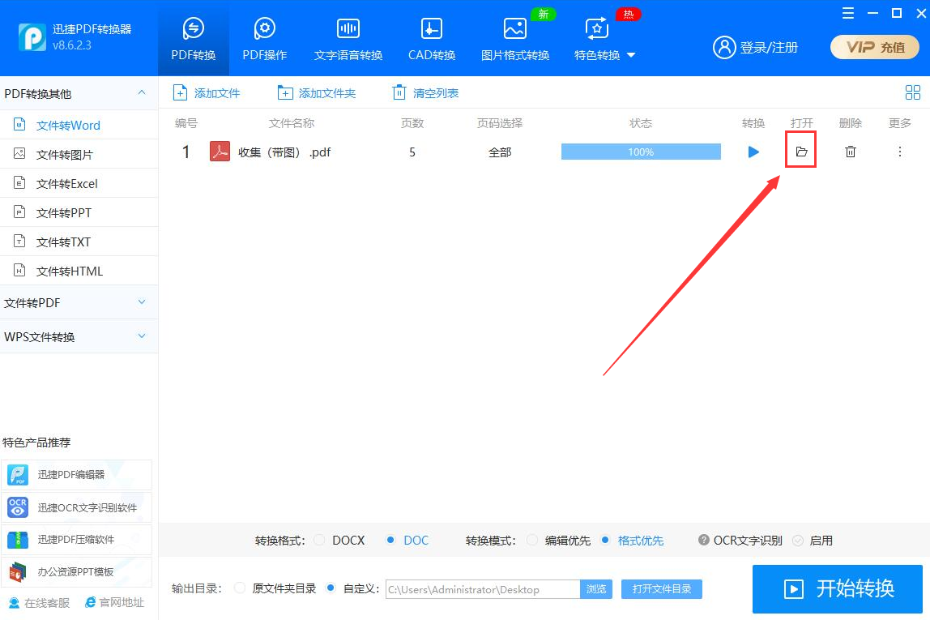
Task: Click the 登录/注册 user avatar icon
Action: [x=724, y=48]
